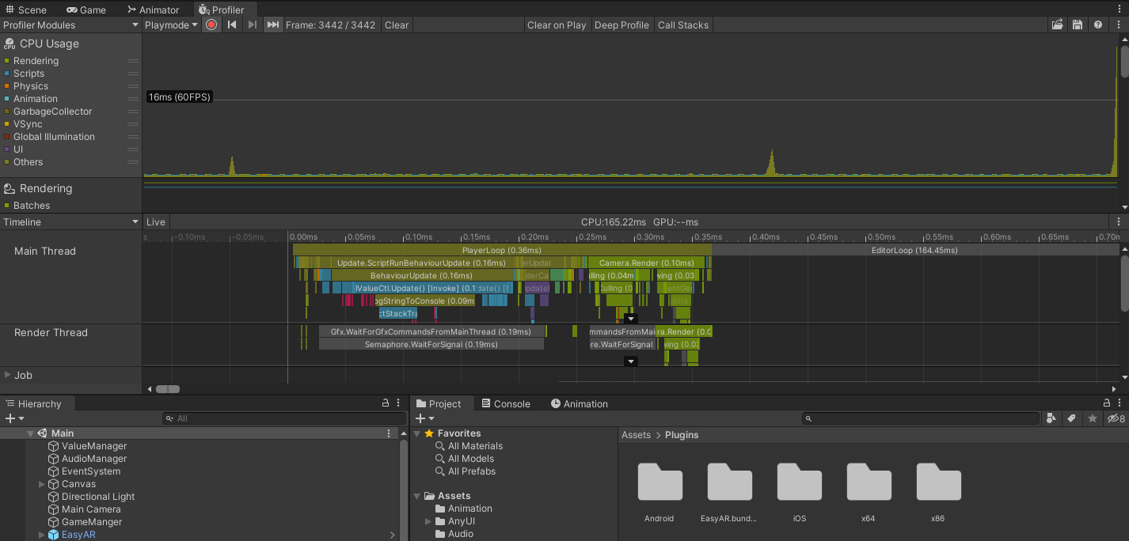Switch to Scene tab
Screen dimensions: 1129x541
27,9
